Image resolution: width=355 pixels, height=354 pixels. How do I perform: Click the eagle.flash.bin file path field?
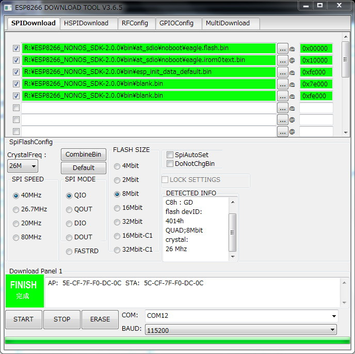[149, 48]
